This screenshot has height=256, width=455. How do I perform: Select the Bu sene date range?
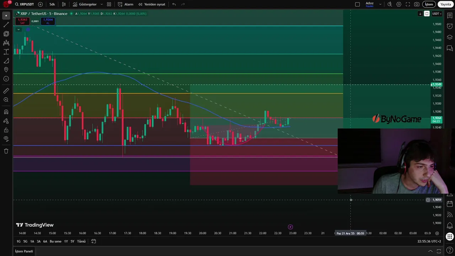pos(55,241)
